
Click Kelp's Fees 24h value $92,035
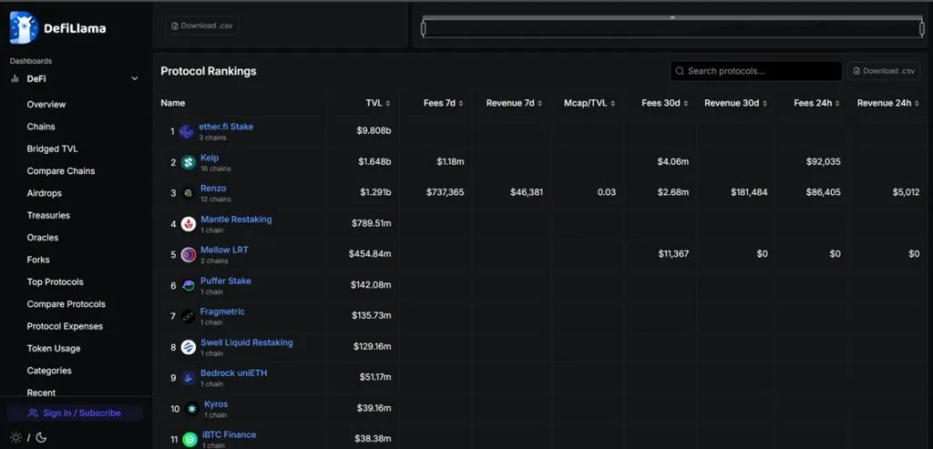(824, 162)
